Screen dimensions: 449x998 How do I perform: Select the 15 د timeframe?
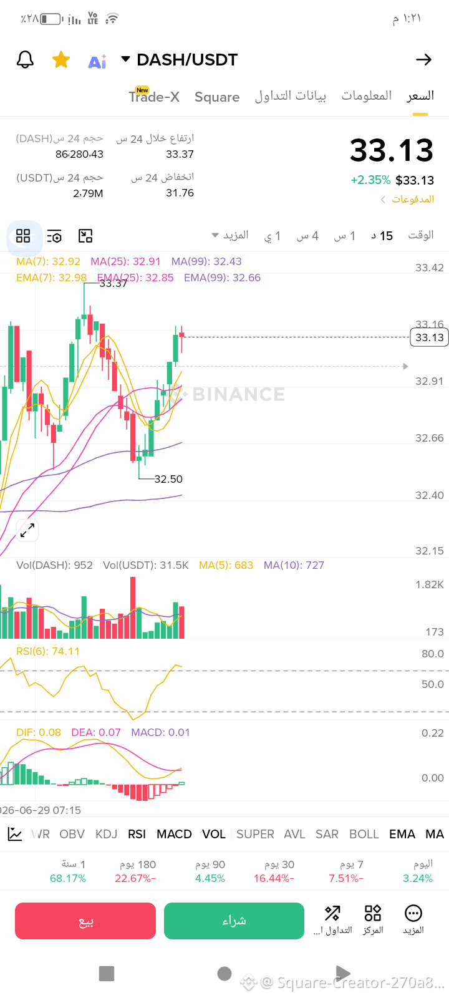[382, 236]
